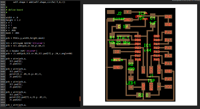Click the '20 MHz' crystal value label
This screenshot has width=200, height=109.
[x=123, y=43]
